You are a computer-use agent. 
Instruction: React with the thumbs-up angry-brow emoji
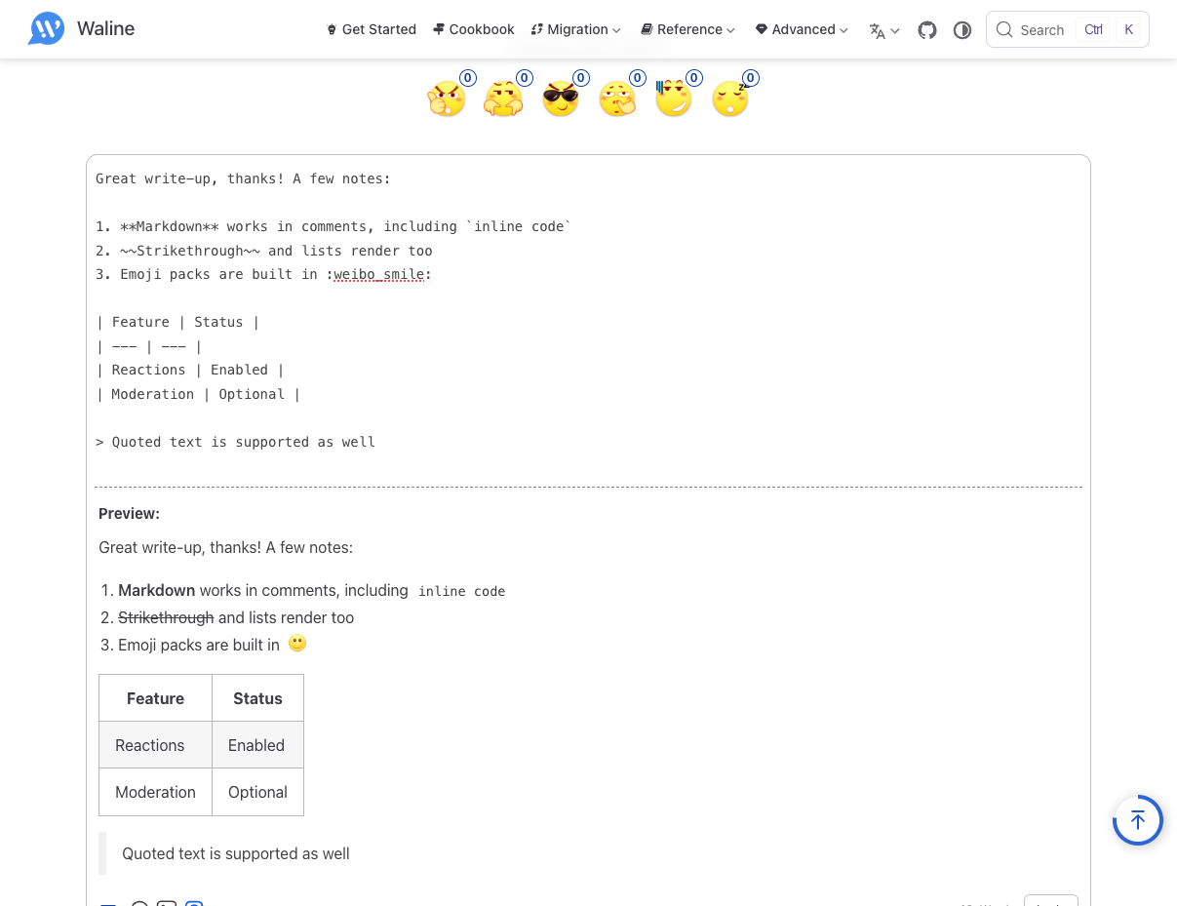coord(447,98)
